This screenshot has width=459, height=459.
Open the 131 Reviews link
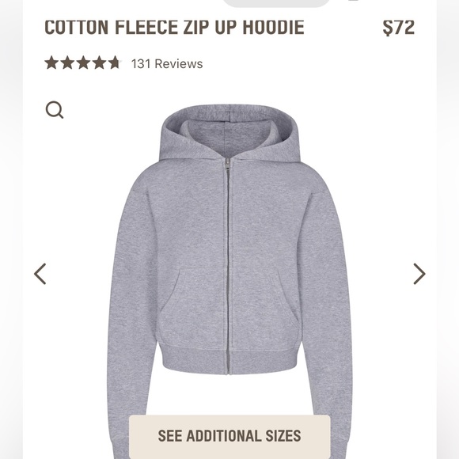tap(167, 63)
